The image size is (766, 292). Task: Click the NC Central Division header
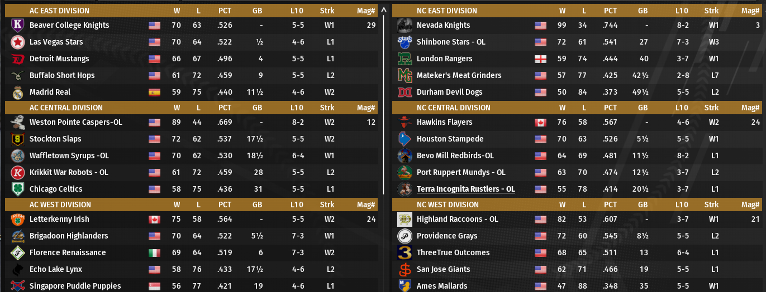(454, 108)
